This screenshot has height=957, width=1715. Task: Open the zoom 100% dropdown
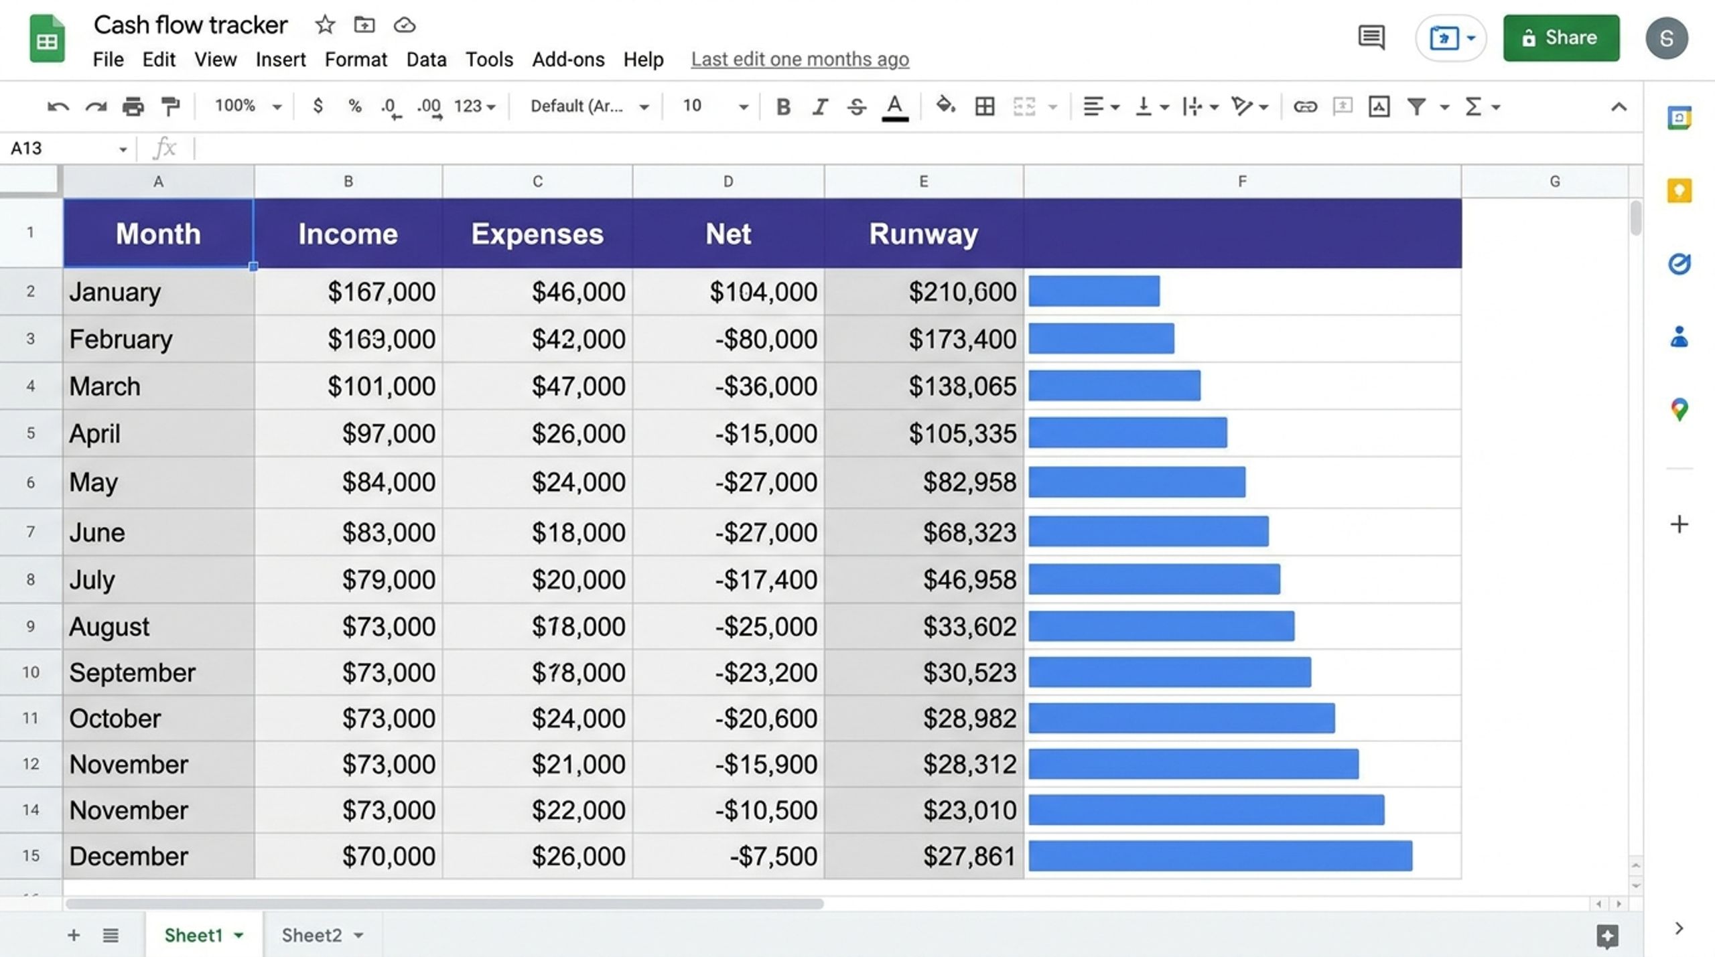pos(248,106)
